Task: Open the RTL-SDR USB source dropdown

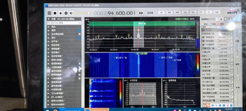Action: click(x=64, y=23)
